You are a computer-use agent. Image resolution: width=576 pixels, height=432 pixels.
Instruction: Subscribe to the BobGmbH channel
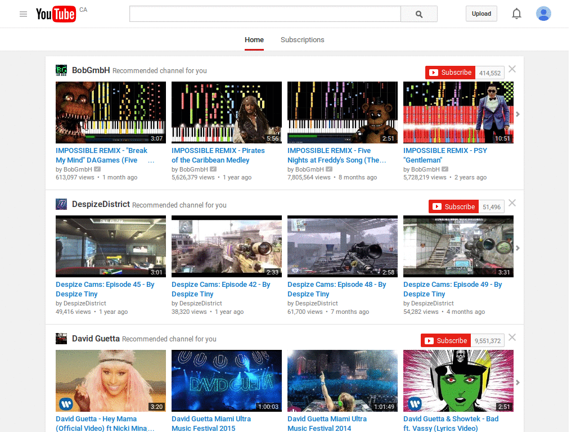[x=451, y=73]
